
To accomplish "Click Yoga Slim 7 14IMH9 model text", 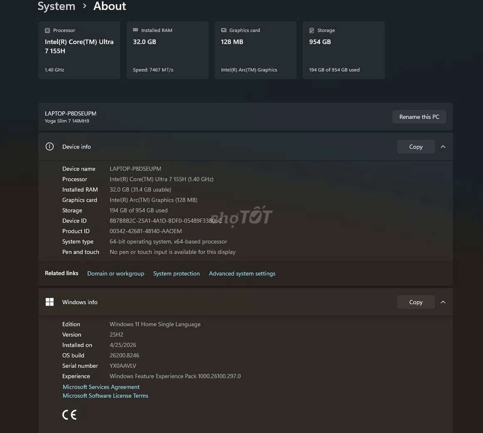I will coord(67,121).
